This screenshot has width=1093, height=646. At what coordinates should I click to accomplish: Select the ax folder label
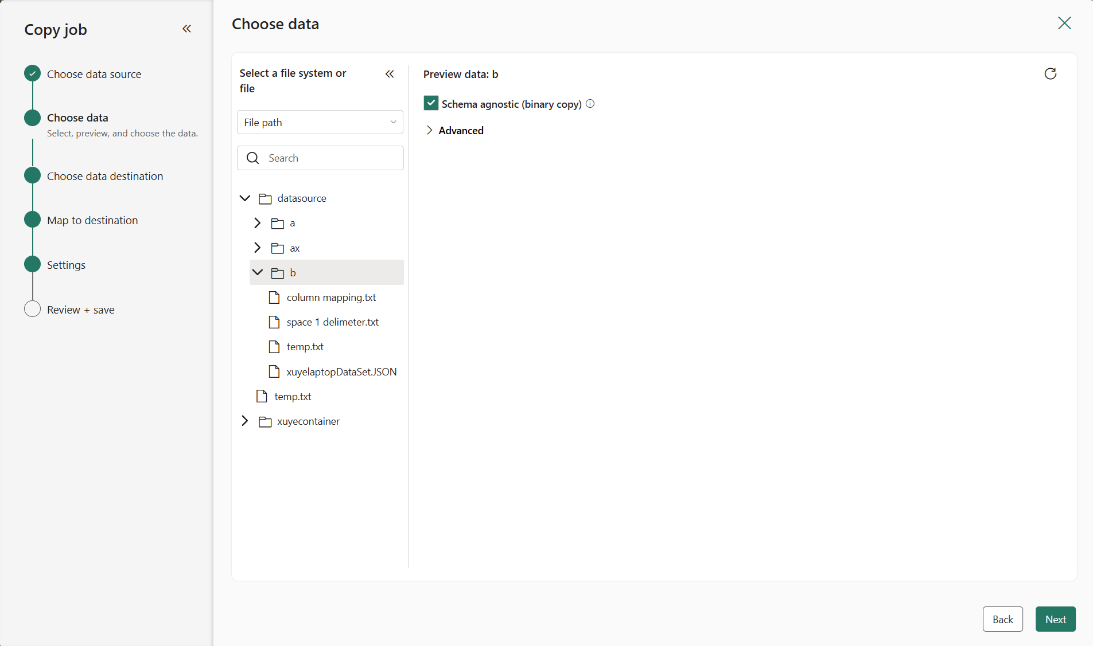point(295,248)
